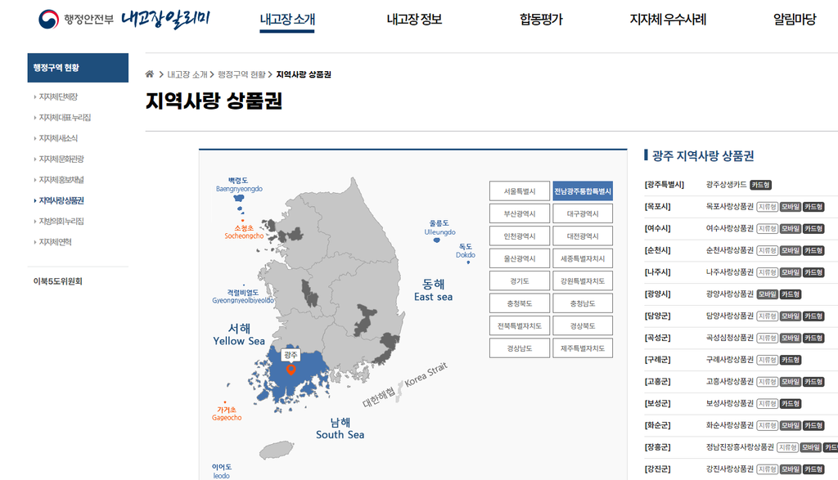The width and height of the screenshot is (838, 480).
Task: Select the 세종특별자치시 region button
Action: tap(583, 258)
